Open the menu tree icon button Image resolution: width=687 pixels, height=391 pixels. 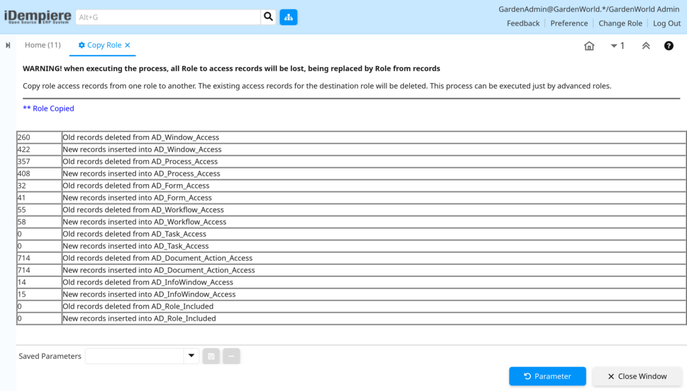click(x=288, y=17)
